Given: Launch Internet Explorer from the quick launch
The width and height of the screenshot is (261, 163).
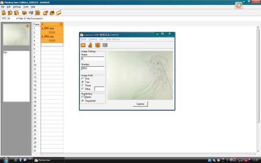Looking at the screenshot, I should [x=16, y=160].
